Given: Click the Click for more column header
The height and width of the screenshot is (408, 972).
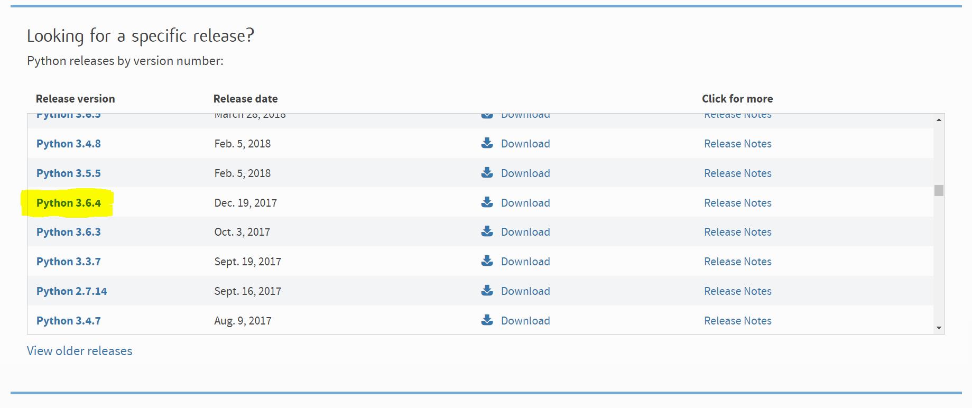Looking at the screenshot, I should 737,99.
